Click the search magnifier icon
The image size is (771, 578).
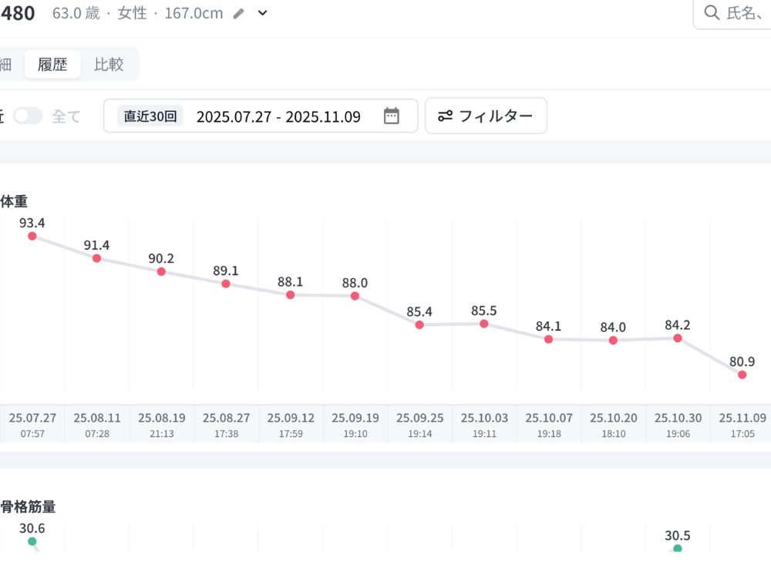[712, 12]
